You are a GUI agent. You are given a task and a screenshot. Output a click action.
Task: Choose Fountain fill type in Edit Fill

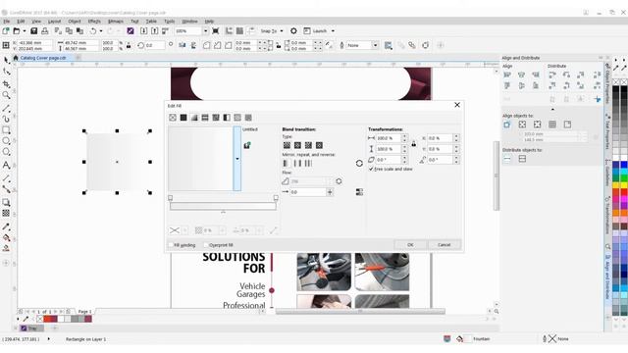(x=194, y=118)
